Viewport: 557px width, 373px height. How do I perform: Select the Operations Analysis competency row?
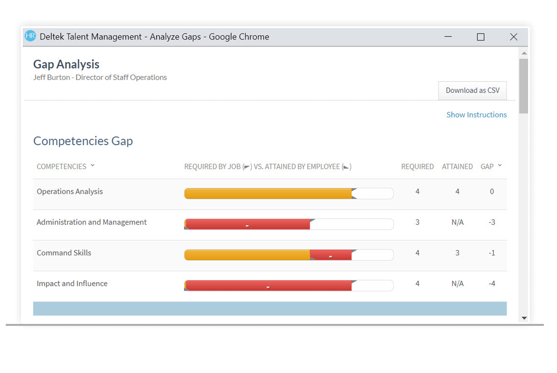69,191
